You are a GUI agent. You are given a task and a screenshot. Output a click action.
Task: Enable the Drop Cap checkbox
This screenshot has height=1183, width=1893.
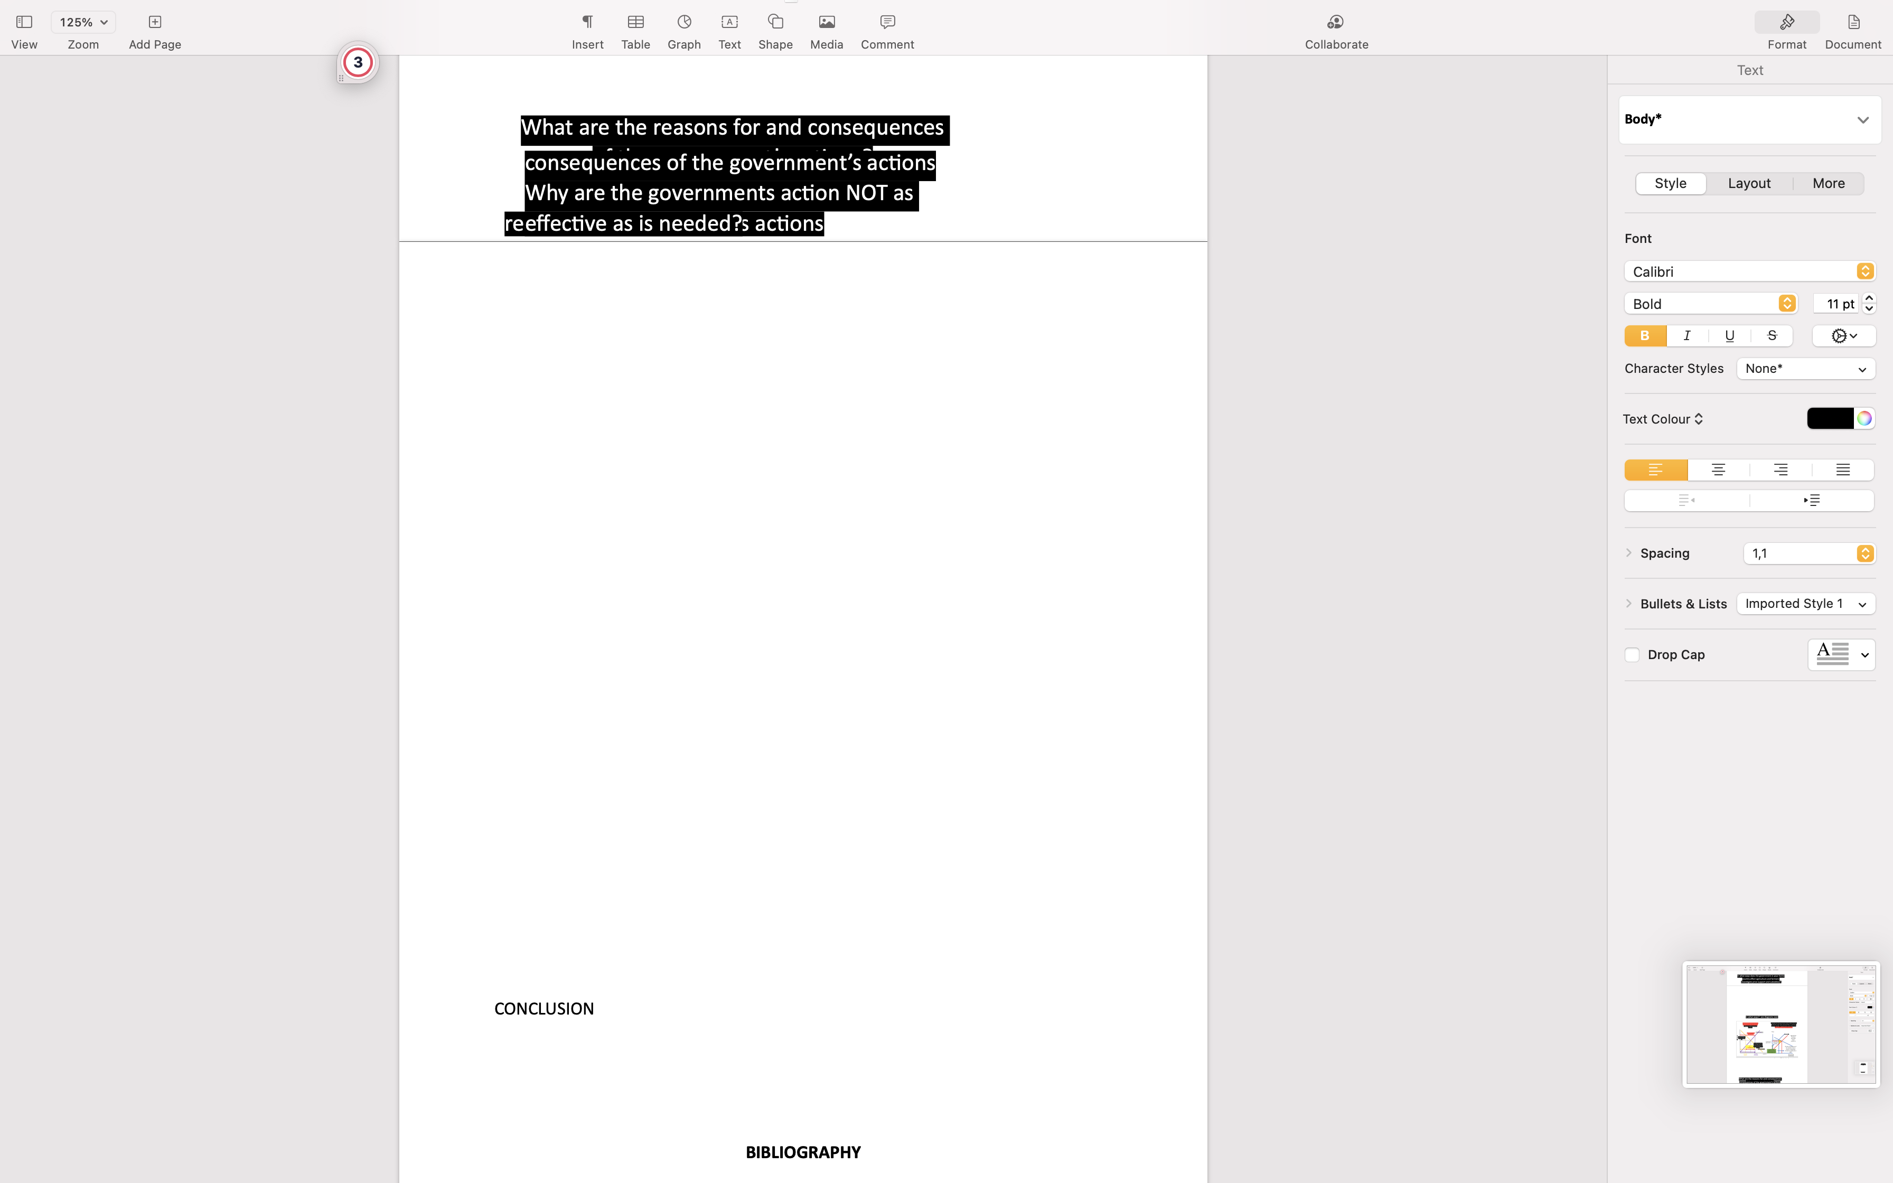pyautogui.click(x=1632, y=654)
